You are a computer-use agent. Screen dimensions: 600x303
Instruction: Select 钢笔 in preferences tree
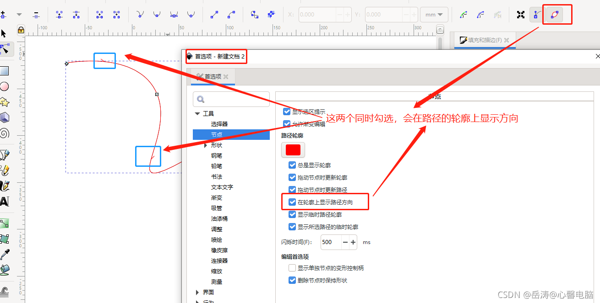217,155
